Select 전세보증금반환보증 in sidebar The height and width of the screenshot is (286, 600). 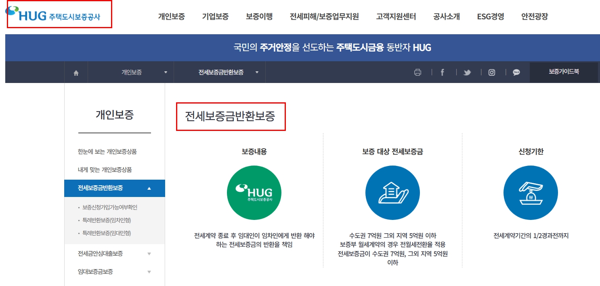click(115, 188)
